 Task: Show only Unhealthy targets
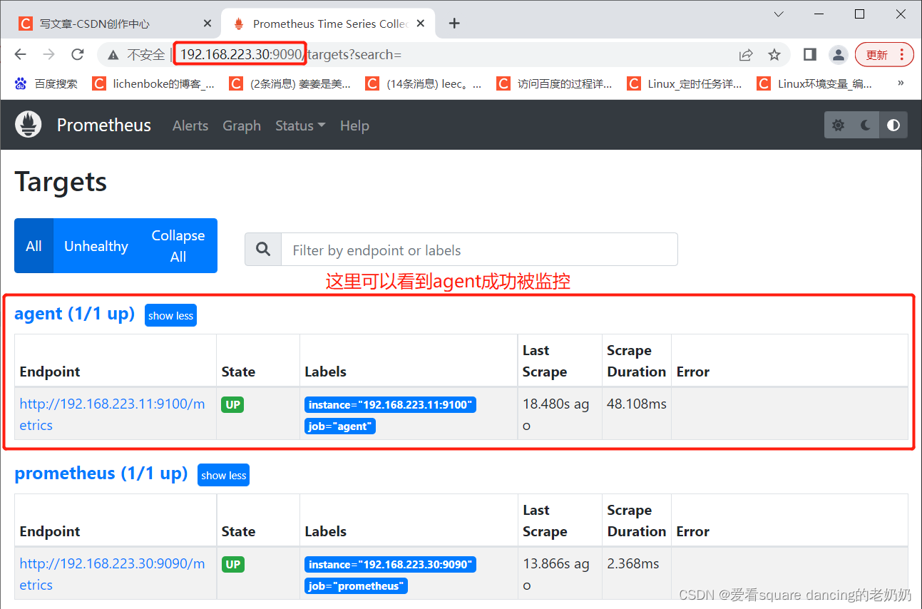pyautogui.click(x=96, y=246)
